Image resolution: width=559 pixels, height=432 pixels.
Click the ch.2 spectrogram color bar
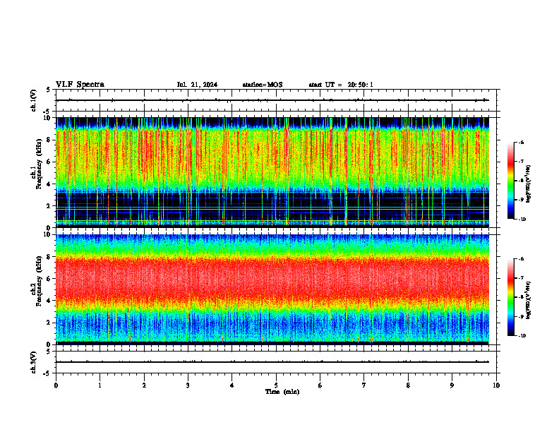point(510,297)
